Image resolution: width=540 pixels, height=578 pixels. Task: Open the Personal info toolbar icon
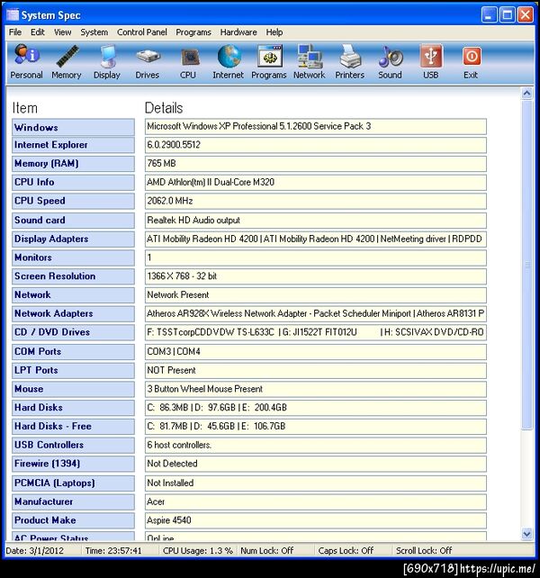26,62
